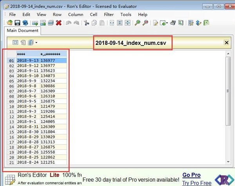The image size is (235, 186).
Task: Open the Tools menu
Action: [x=126, y=14]
